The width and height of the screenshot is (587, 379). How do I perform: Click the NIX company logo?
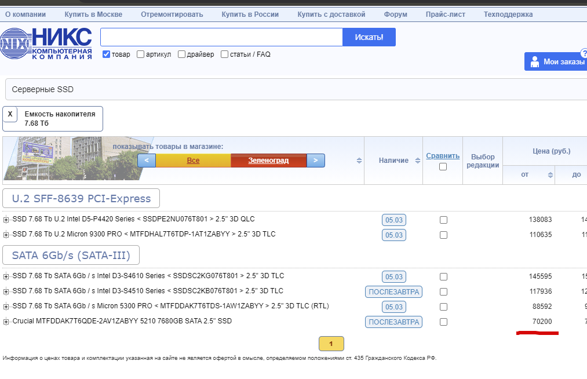pos(46,43)
